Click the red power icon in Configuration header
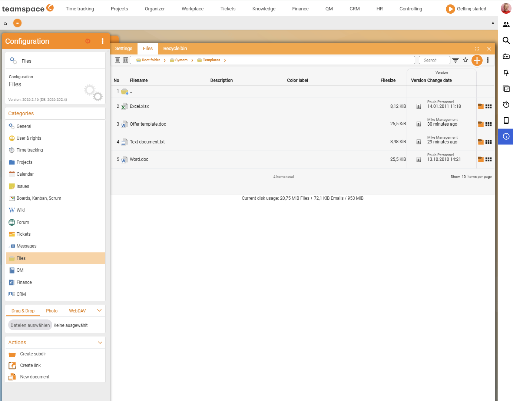The image size is (513, 401). click(x=88, y=41)
